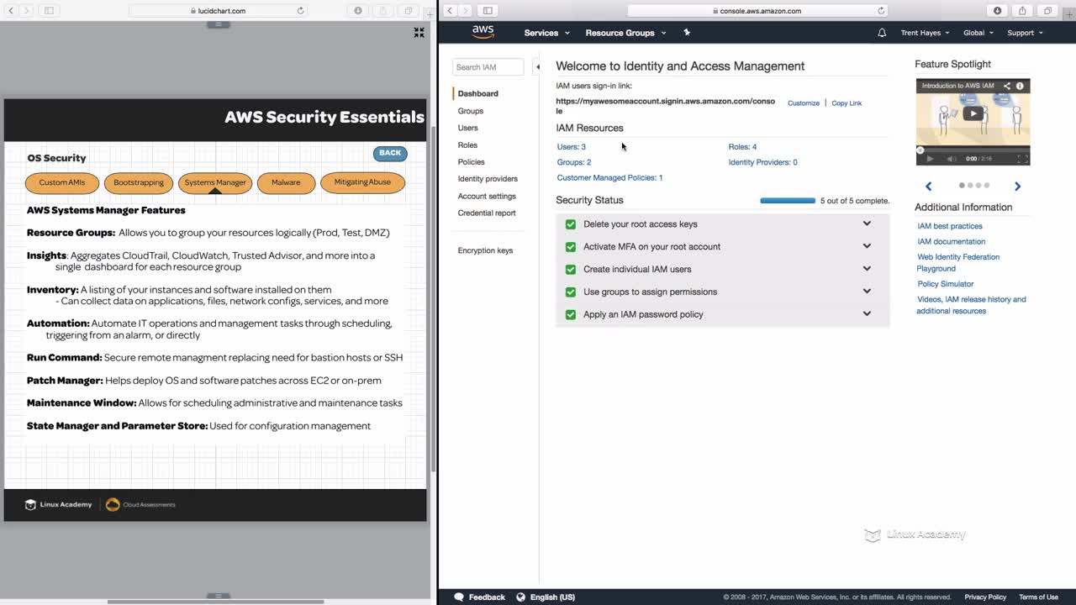This screenshot has width=1076, height=605.
Task: Expand the Use groups to assign permissions row
Action: click(x=867, y=292)
